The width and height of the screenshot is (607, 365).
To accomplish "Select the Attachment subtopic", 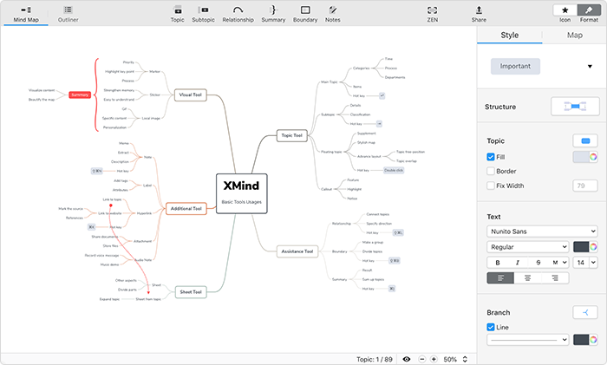I will 142,241.
